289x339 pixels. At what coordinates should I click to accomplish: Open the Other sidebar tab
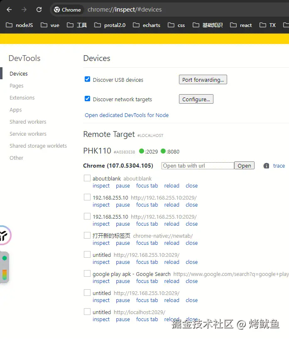[x=17, y=158]
